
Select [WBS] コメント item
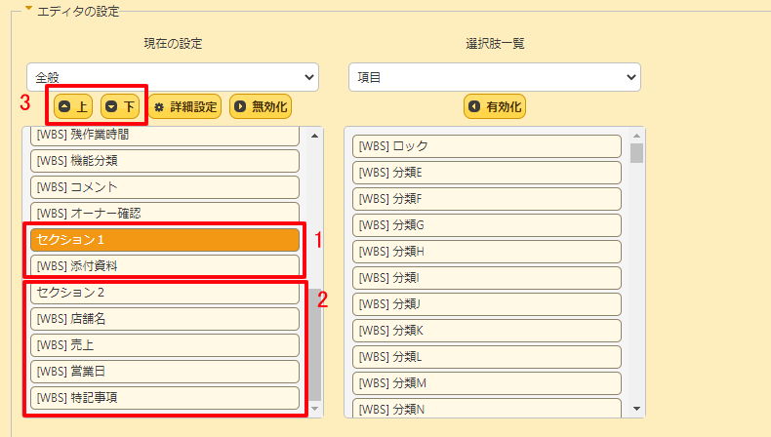[x=165, y=187]
